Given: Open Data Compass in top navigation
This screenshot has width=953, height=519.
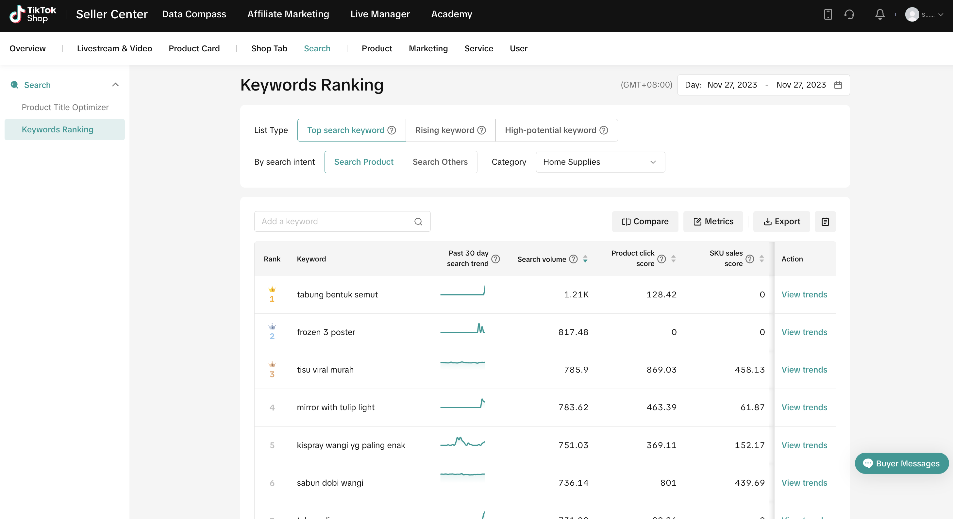Looking at the screenshot, I should 194,14.
